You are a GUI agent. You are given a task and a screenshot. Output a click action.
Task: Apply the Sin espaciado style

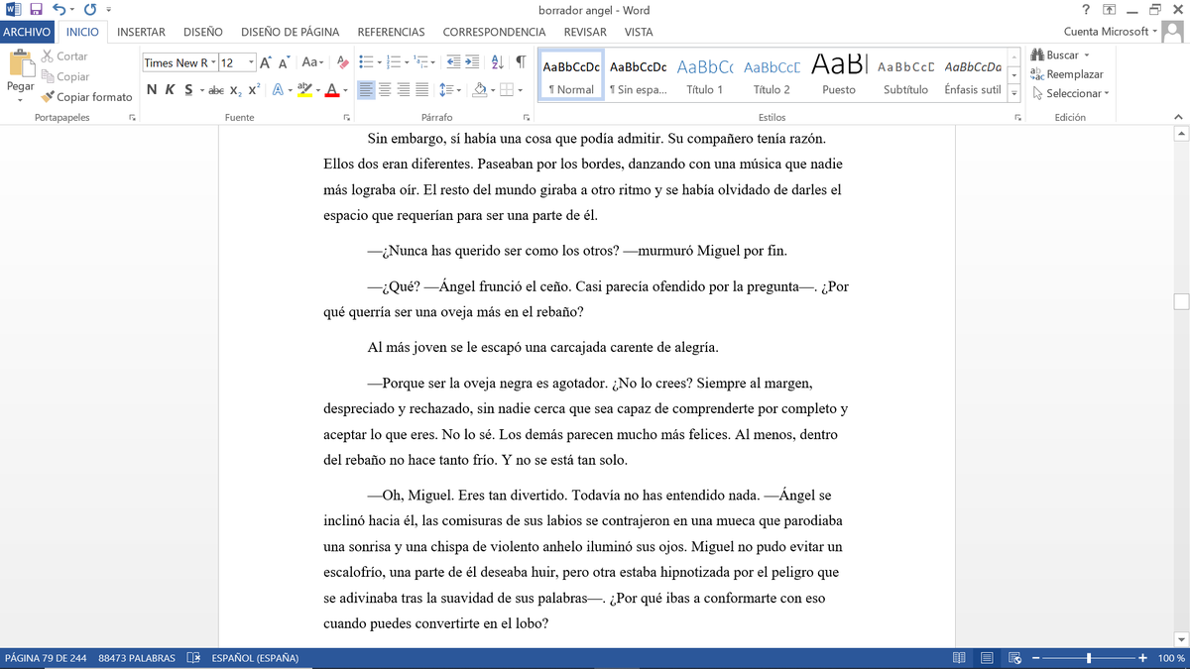point(638,75)
